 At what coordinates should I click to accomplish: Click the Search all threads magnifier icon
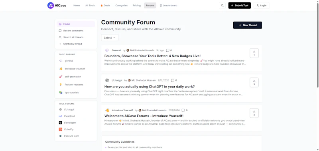click(60, 37)
